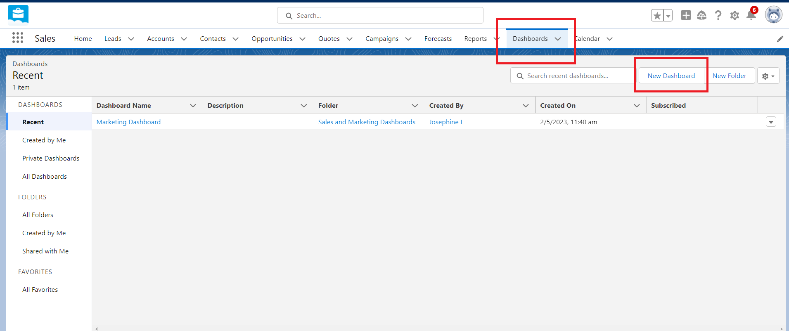789x331 pixels.
Task: Open the Marketing Dashboard row actions dropdown
Action: [771, 122]
